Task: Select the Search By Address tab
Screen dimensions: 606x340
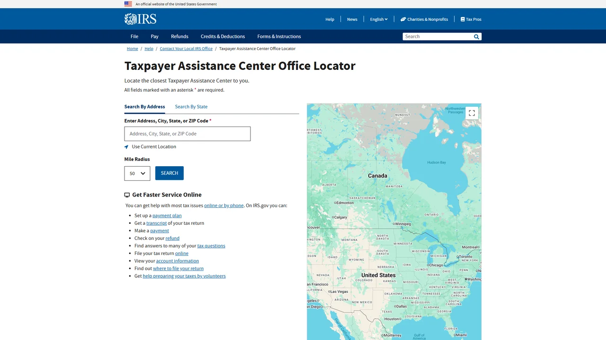Action: 144,107
